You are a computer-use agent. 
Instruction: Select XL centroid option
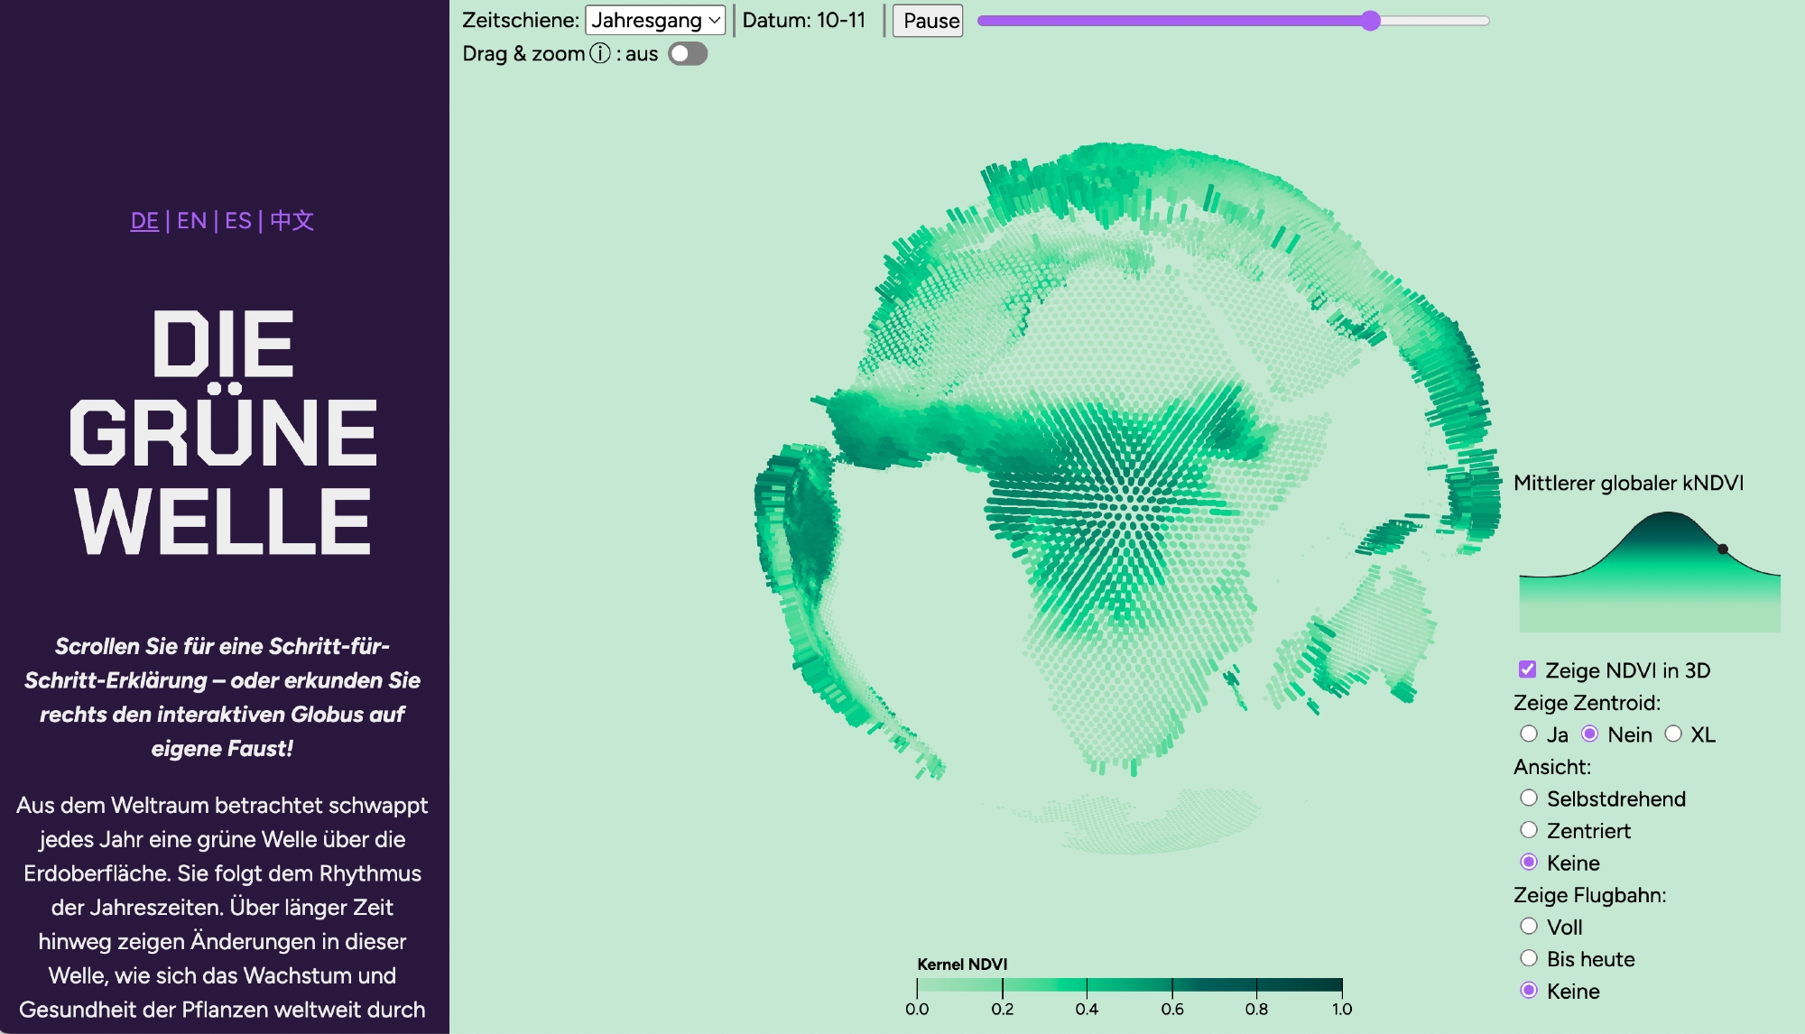coord(1673,734)
